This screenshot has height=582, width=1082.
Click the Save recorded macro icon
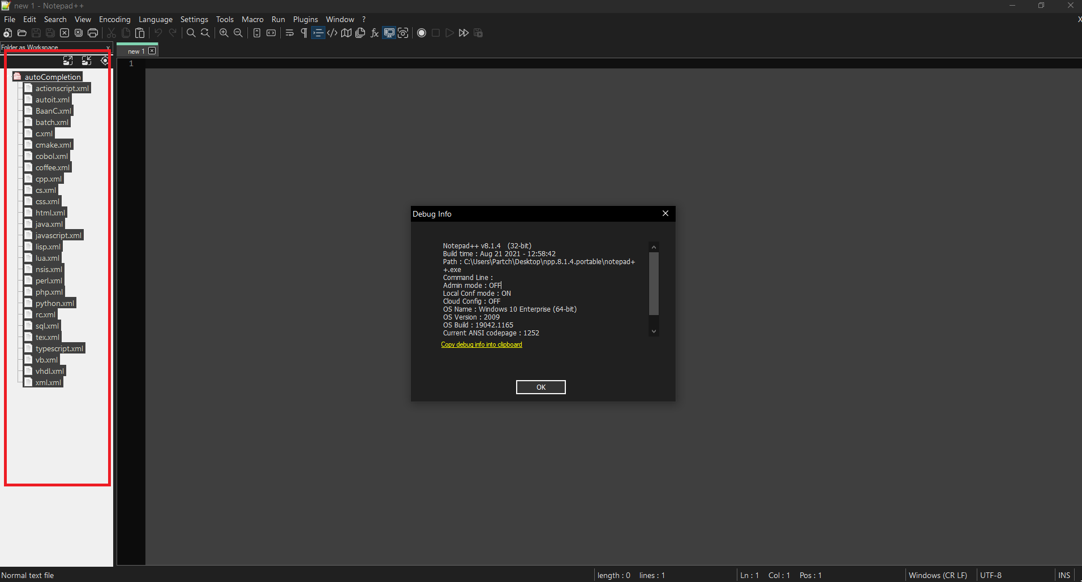[478, 33]
